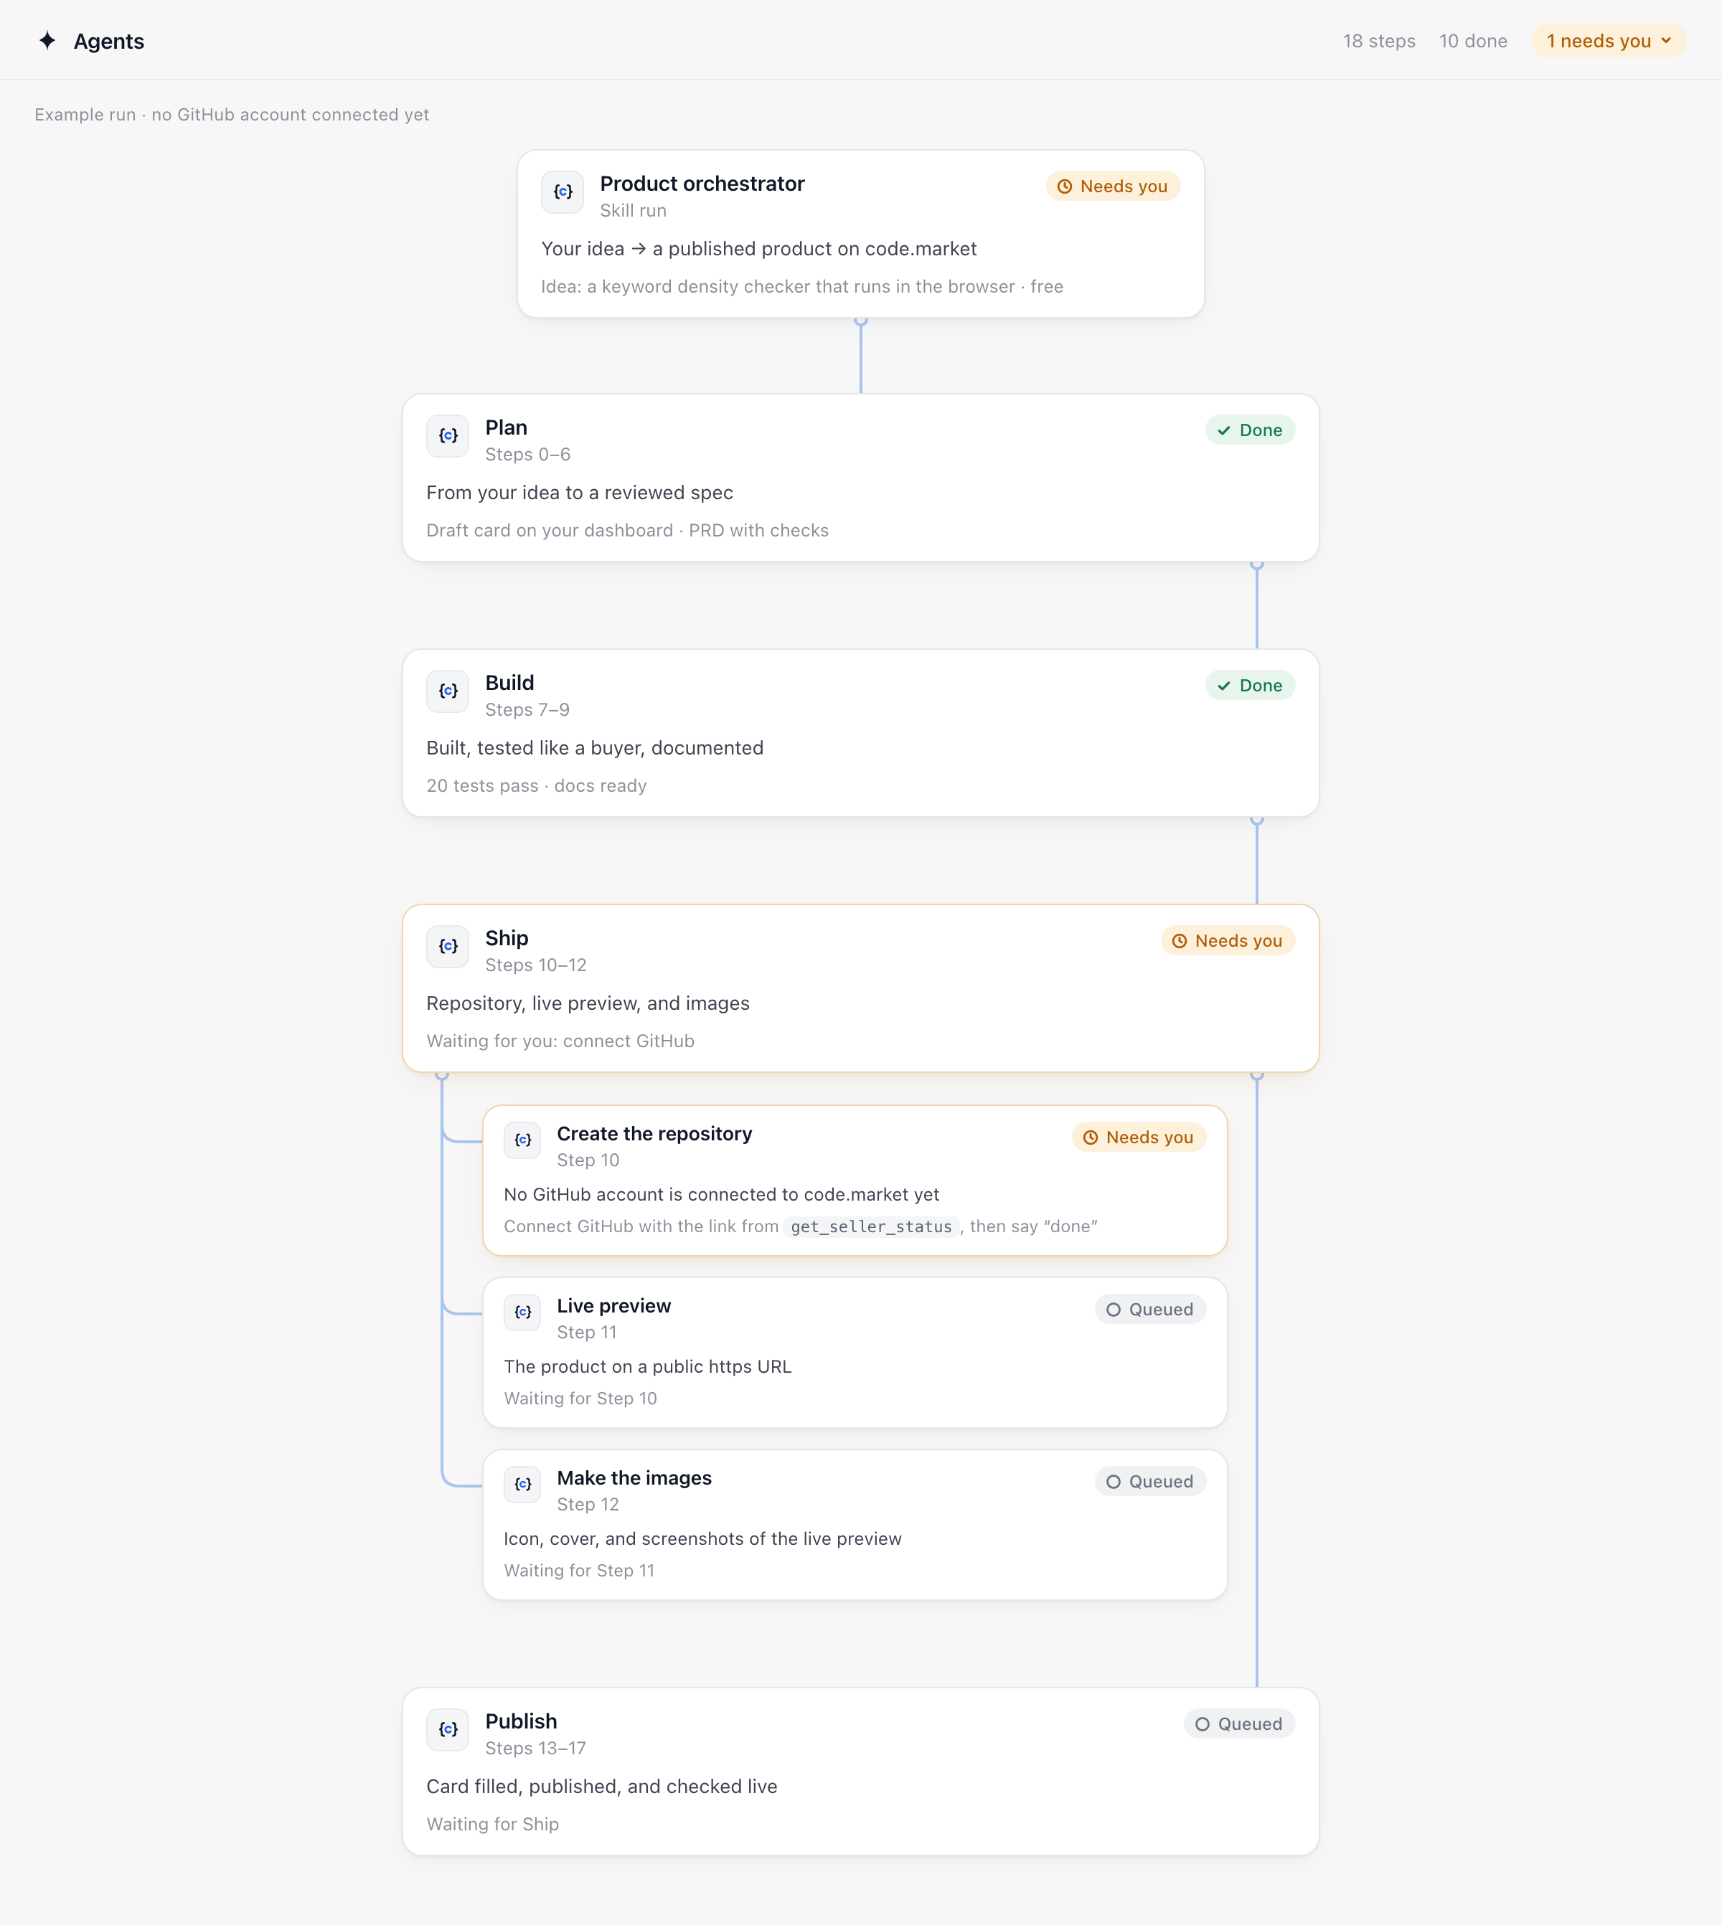
Task: Select the Build card title
Action: [509, 683]
